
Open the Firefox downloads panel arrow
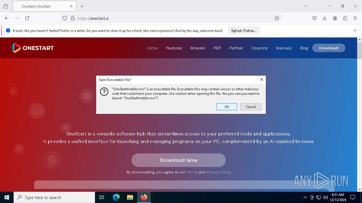(325, 18)
